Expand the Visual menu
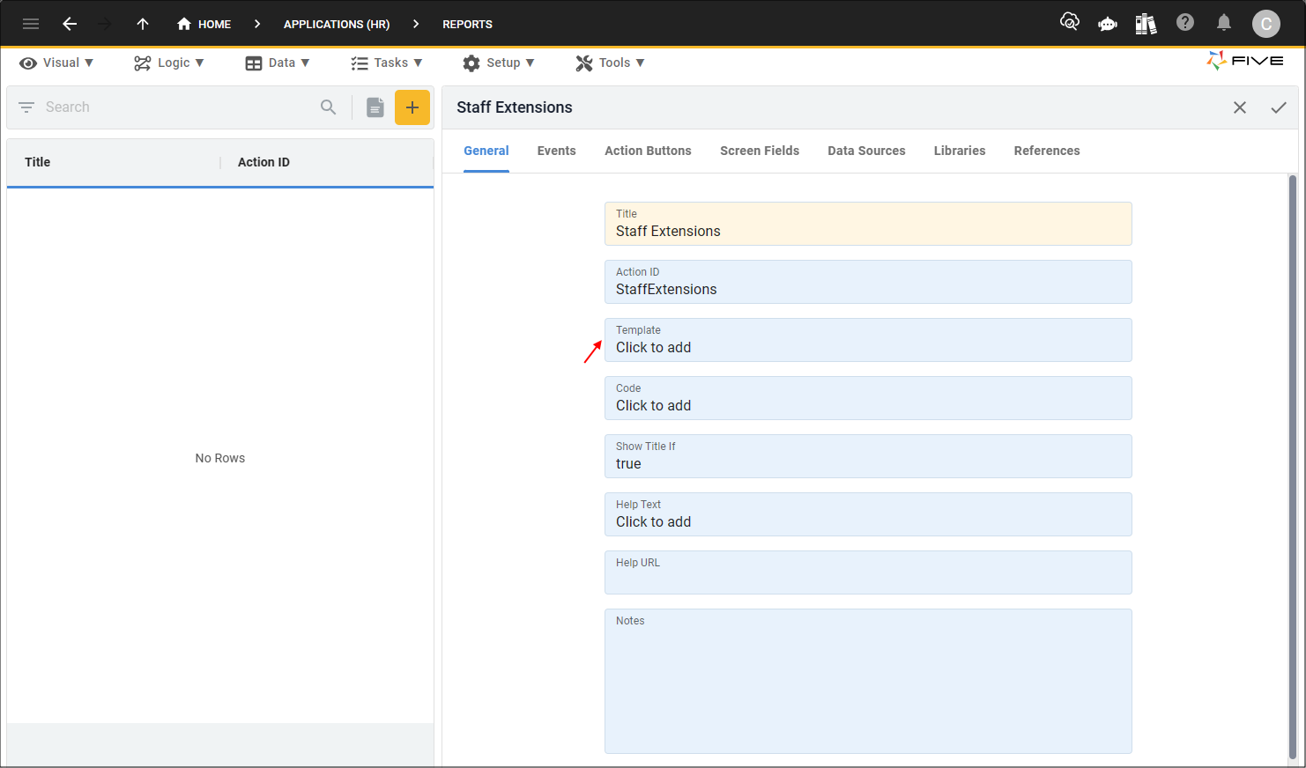Screen dimensions: 1306x768 (x=56, y=63)
